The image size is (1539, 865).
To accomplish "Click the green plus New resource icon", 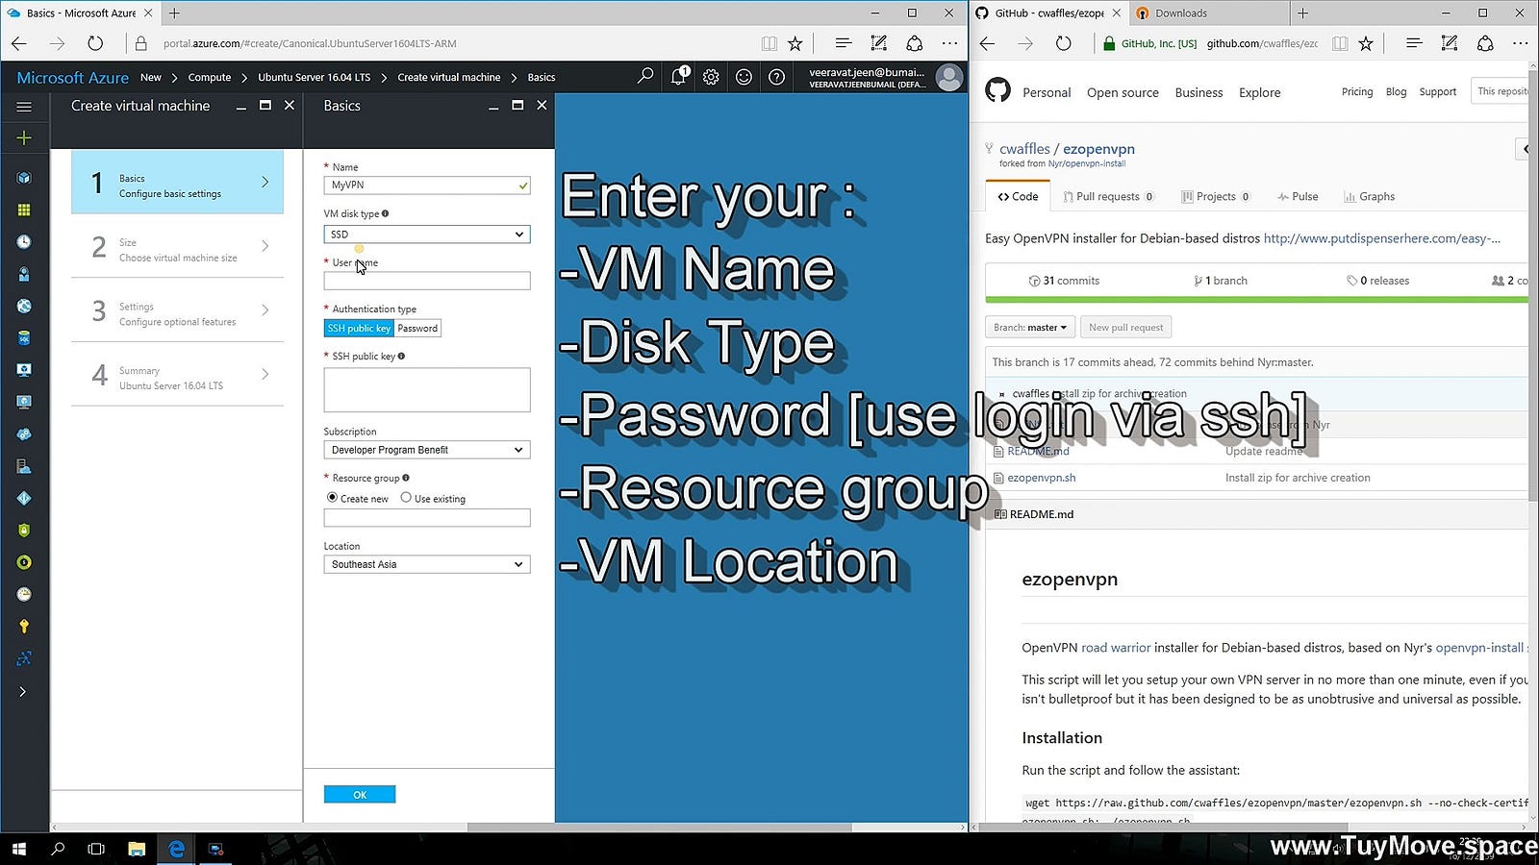I will coord(24,137).
